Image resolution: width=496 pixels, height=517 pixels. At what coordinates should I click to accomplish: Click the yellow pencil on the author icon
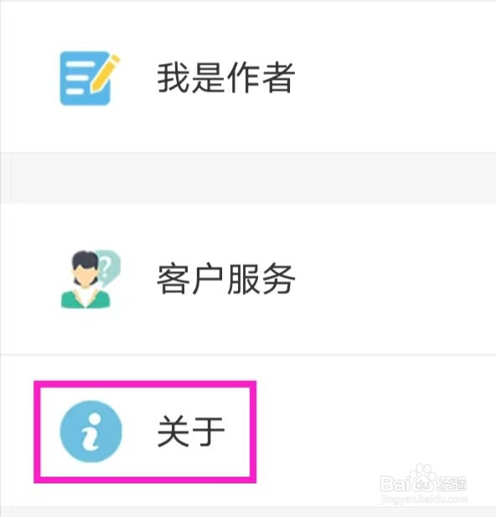106,73
